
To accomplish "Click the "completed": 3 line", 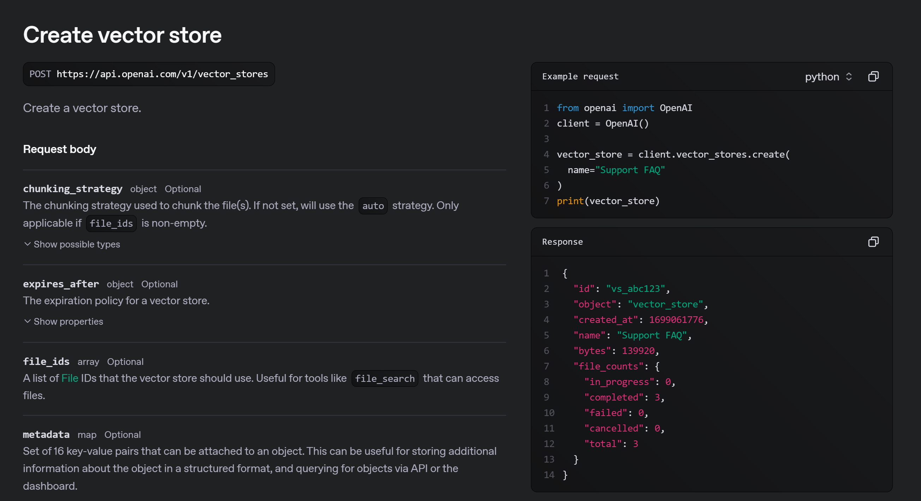I will 624,397.
